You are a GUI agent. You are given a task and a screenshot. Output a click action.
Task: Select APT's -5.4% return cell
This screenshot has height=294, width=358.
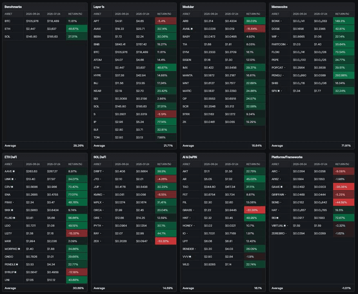(x=166, y=21)
